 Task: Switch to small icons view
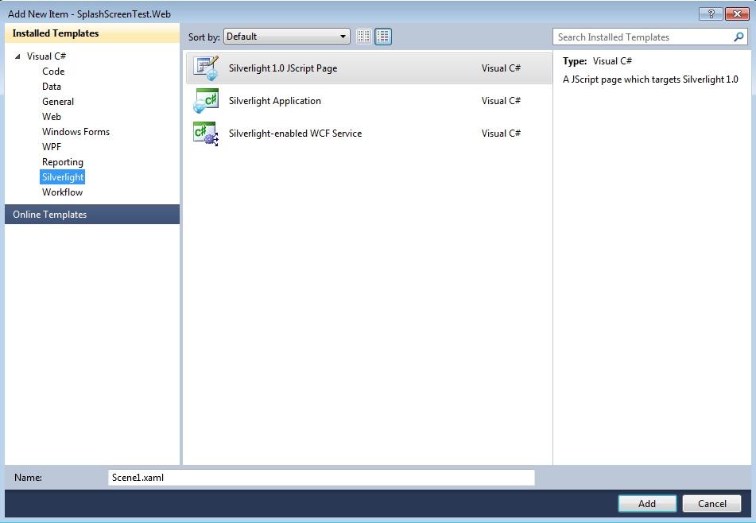point(364,37)
